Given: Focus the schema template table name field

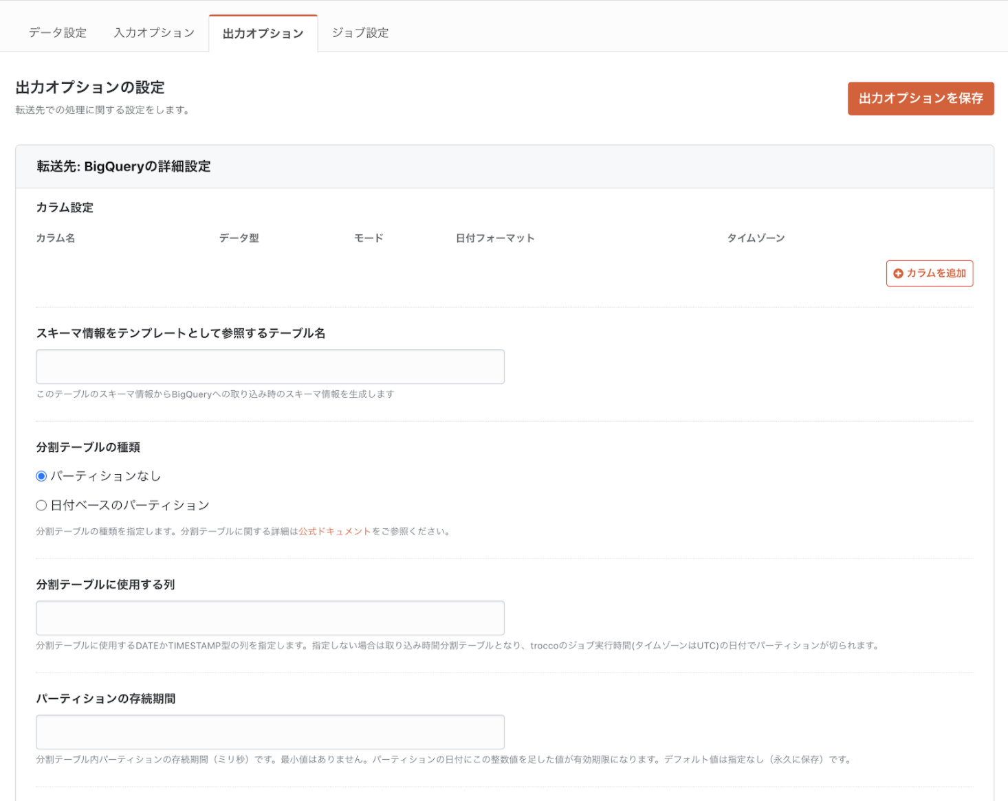Looking at the screenshot, I should 270,367.
